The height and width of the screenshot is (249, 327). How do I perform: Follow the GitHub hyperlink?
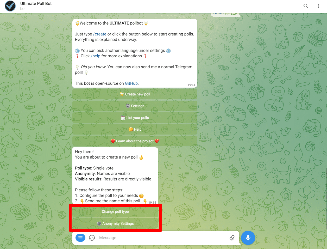[131, 83]
